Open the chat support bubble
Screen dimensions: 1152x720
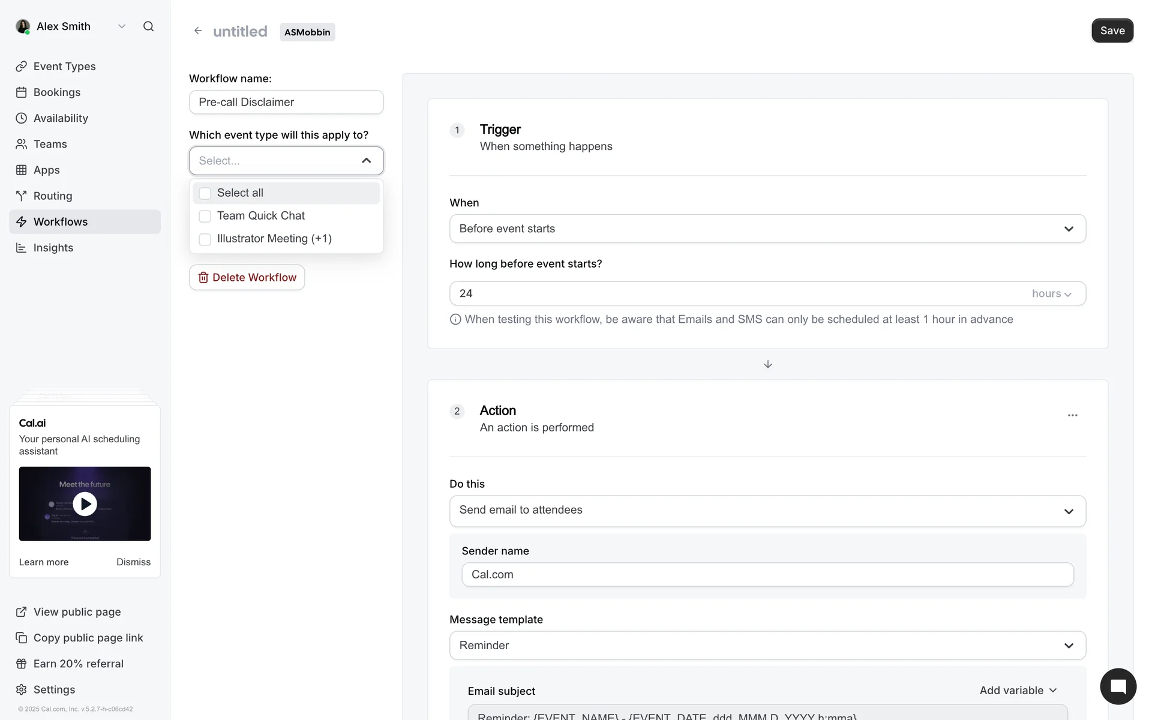point(1118,686)
